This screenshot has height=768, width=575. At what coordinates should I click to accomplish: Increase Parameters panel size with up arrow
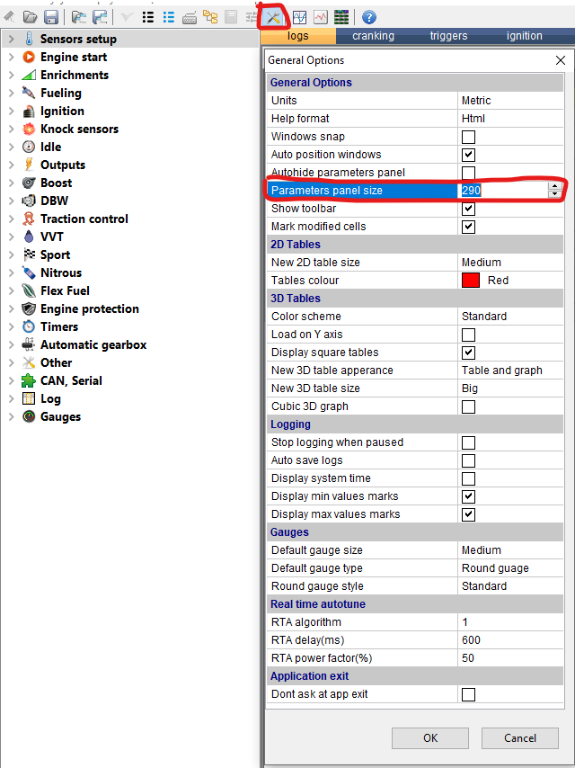554,186
